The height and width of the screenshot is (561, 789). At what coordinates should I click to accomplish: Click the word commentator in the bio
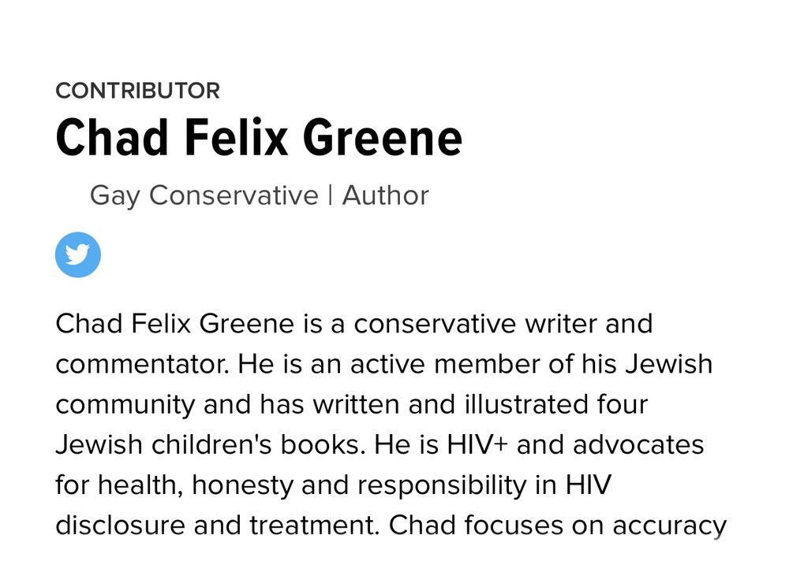click(140, 365)
